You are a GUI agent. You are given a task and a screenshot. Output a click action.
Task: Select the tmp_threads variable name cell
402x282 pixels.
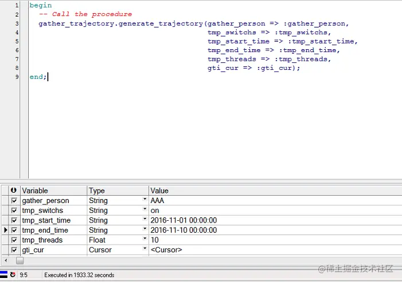click(x=53, y=240)
